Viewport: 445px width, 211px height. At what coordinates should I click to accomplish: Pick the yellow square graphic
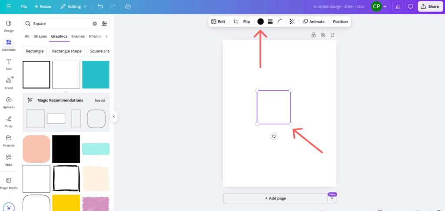pyautogui.click(x=66, y=203)
